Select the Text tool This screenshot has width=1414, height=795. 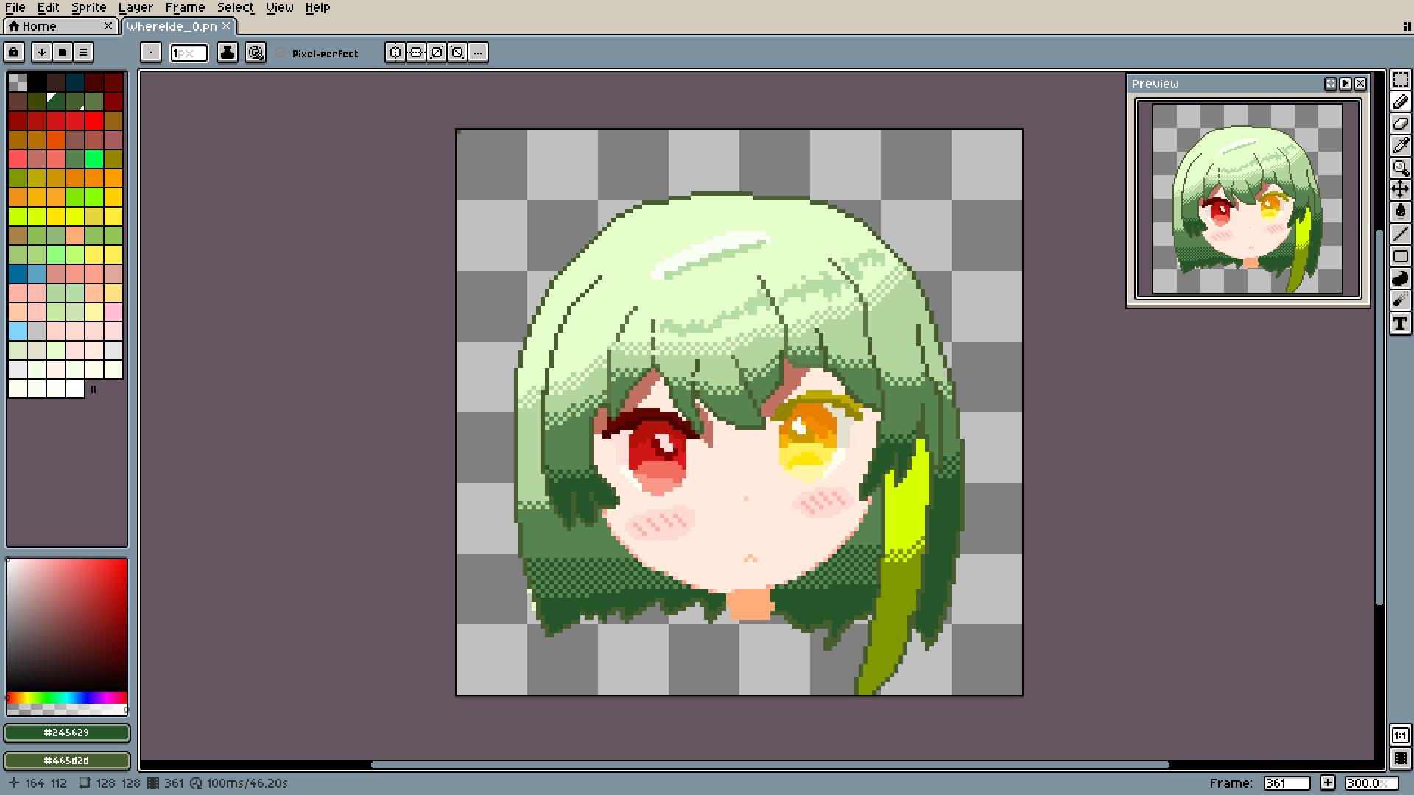(1400, 323)
